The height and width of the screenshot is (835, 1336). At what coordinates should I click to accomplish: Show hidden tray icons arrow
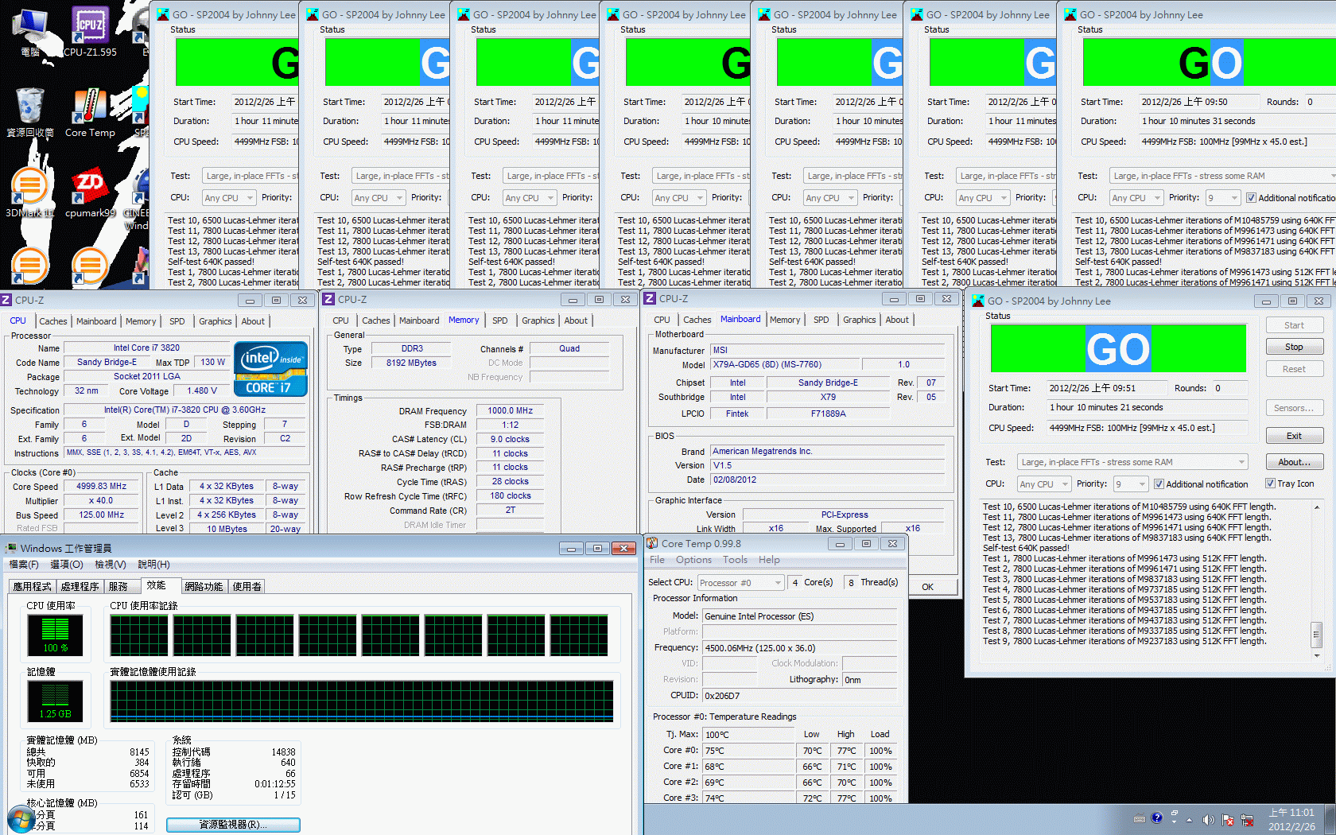[1189, 819]
